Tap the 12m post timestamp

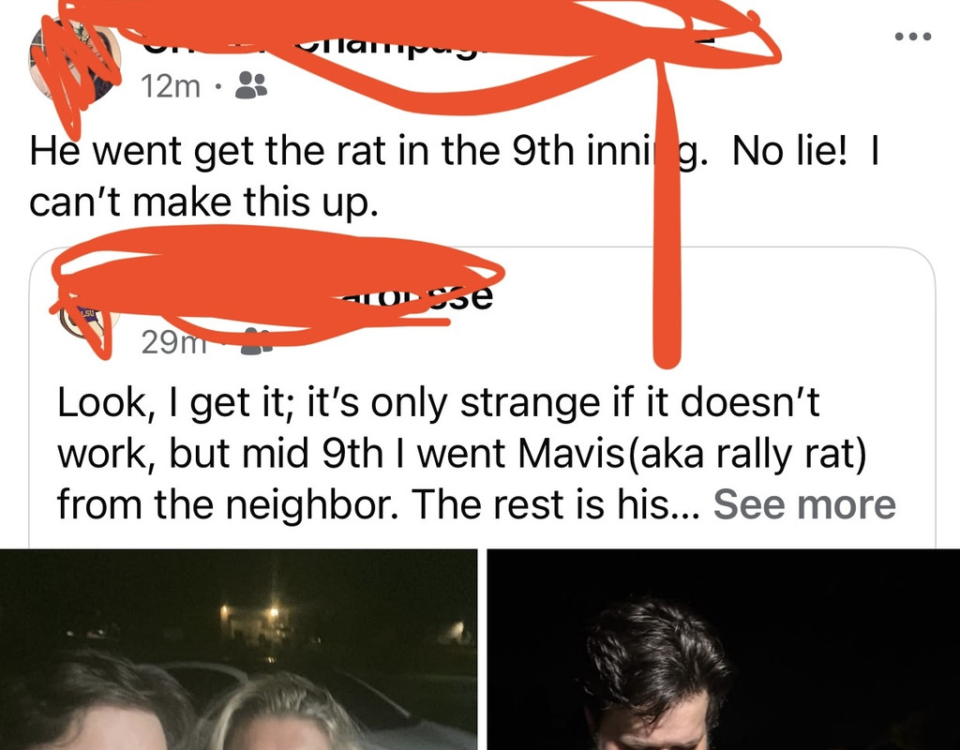tap(171, 86)
